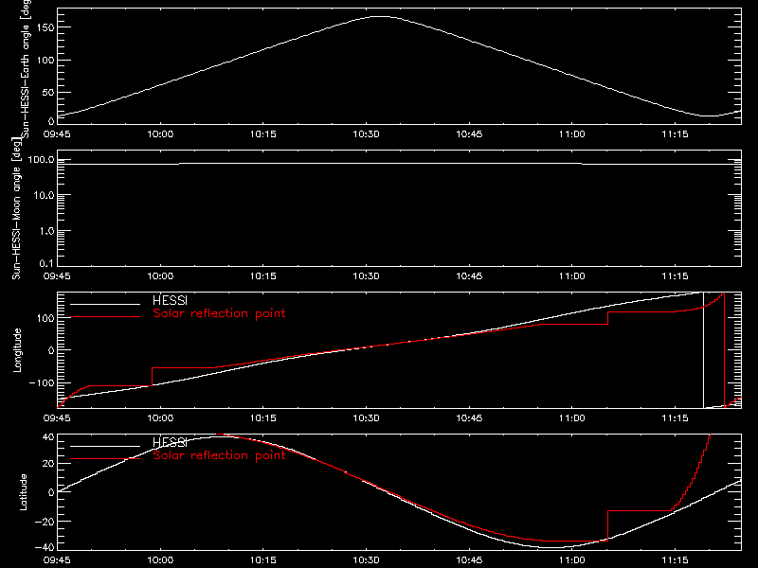Click the Latitude axis title
The width and height of the screenshot is (758, 568).
[23, 492]
